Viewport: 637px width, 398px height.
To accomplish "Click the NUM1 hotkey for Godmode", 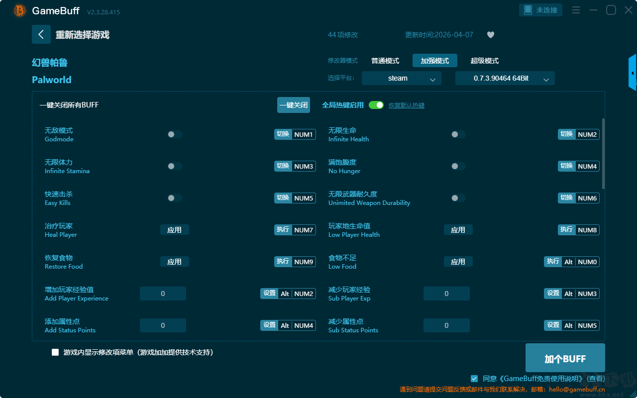I will pyautogui.click(x=295, y=134).
